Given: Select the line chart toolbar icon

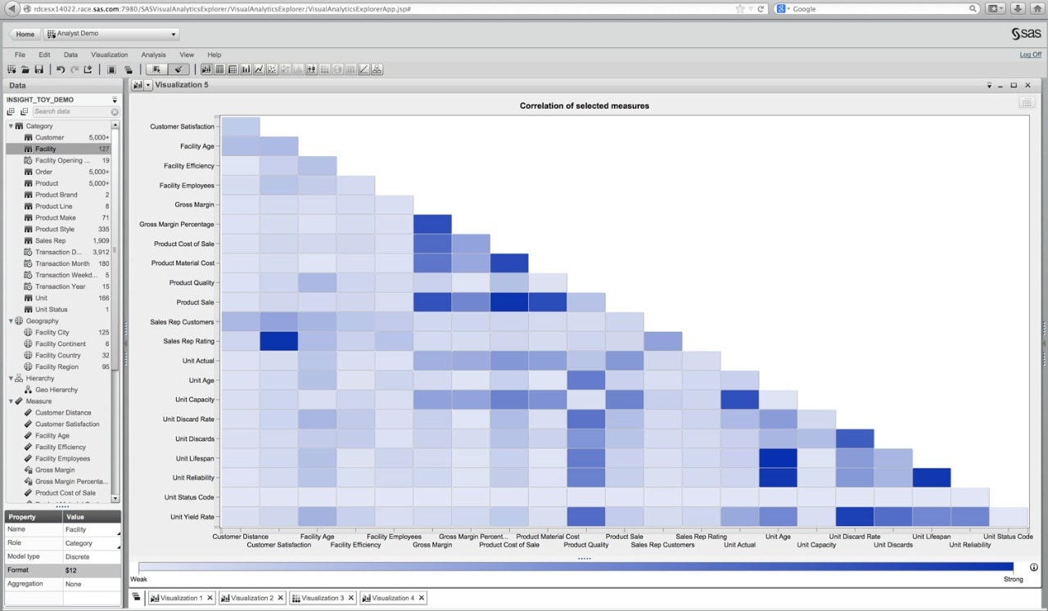Looking at the screenshot, I should tap(259, 70).
